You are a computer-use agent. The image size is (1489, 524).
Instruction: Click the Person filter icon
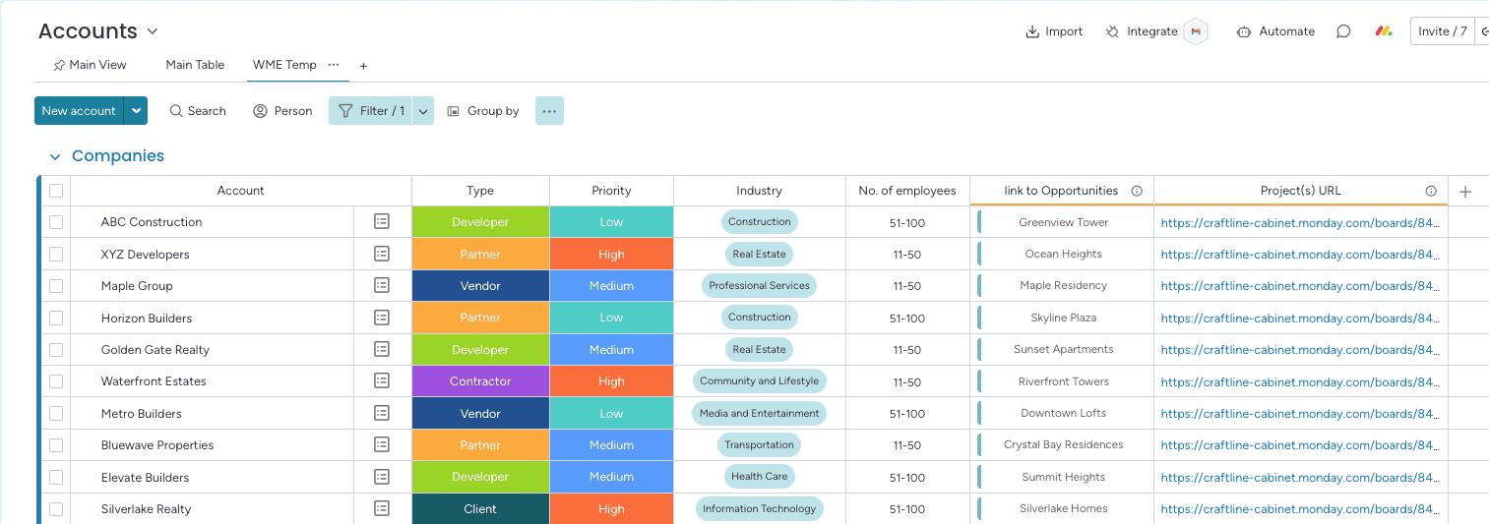tap(261, 111)
